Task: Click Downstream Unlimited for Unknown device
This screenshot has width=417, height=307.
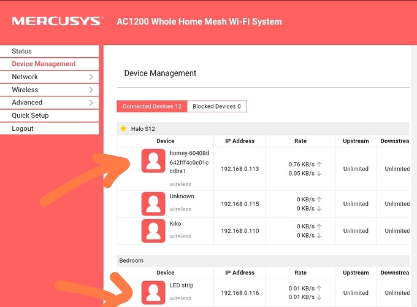Action: tap(397, 204)
